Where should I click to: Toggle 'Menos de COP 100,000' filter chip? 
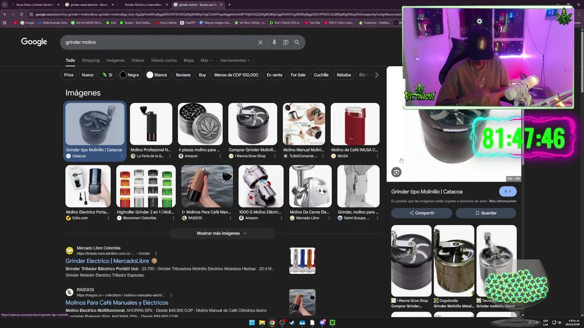coord(236,75)
